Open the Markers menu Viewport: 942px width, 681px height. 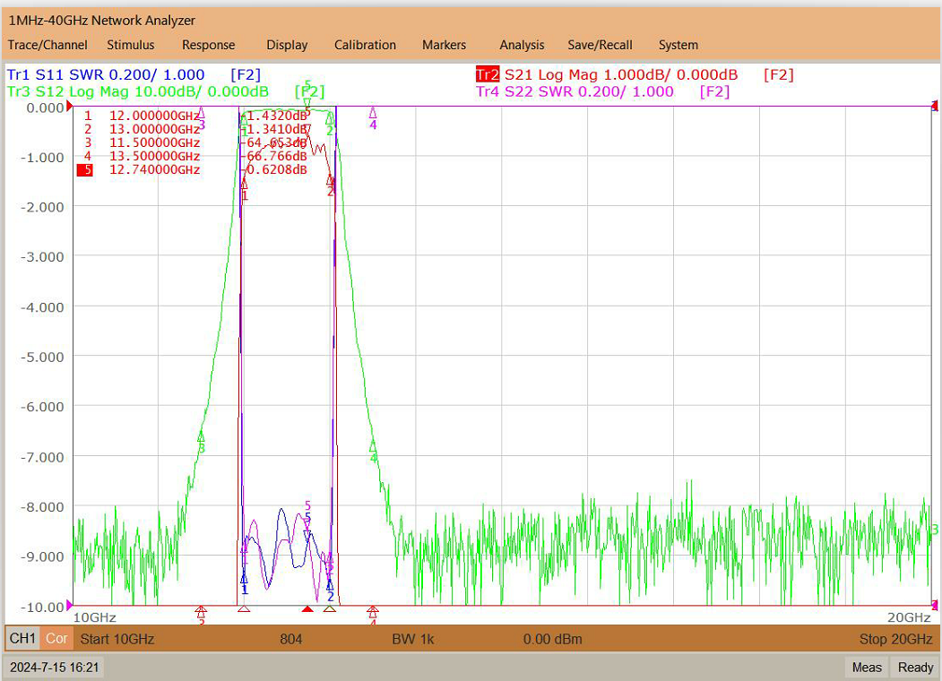click(444, 45)
